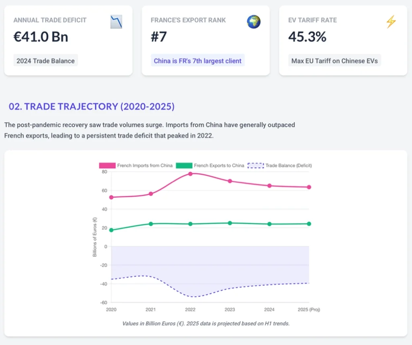412x345 pixels.
Task: Select the 2022 peak point on imports line
Action: 190,174
